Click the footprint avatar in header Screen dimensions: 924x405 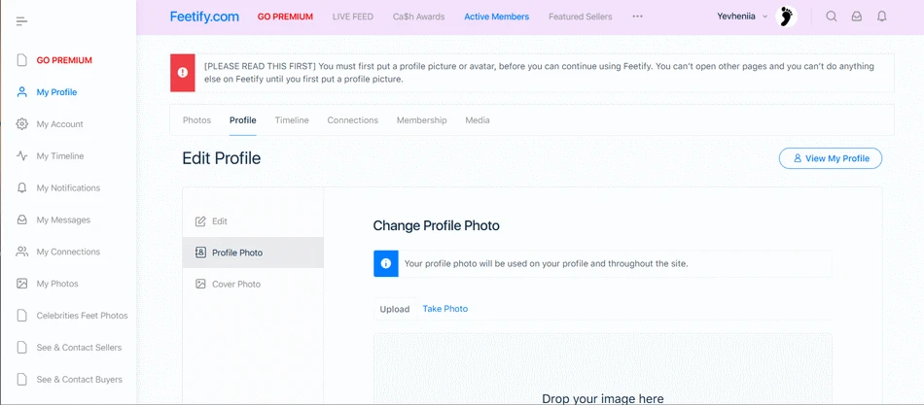(787, 17)
